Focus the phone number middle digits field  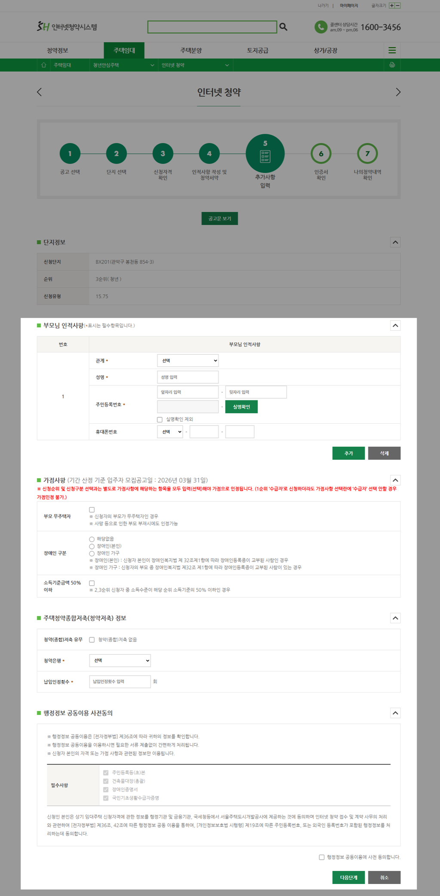tap(204, 432)
